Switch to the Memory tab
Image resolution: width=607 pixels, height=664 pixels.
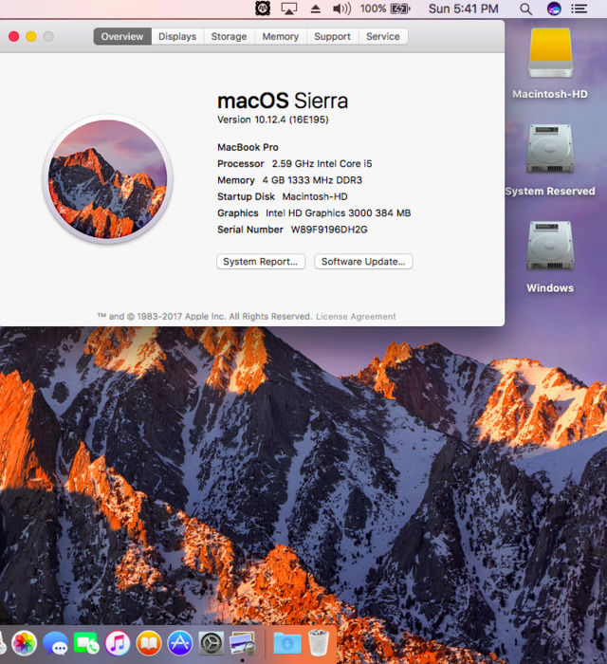pyautogui.click(x=281, y=36)
